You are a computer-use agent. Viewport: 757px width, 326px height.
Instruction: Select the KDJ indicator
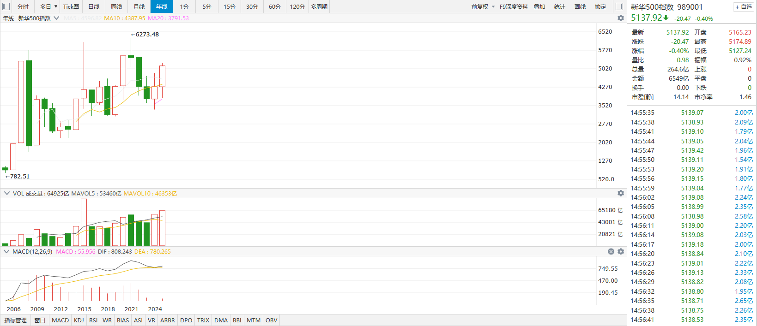(79, 320)
